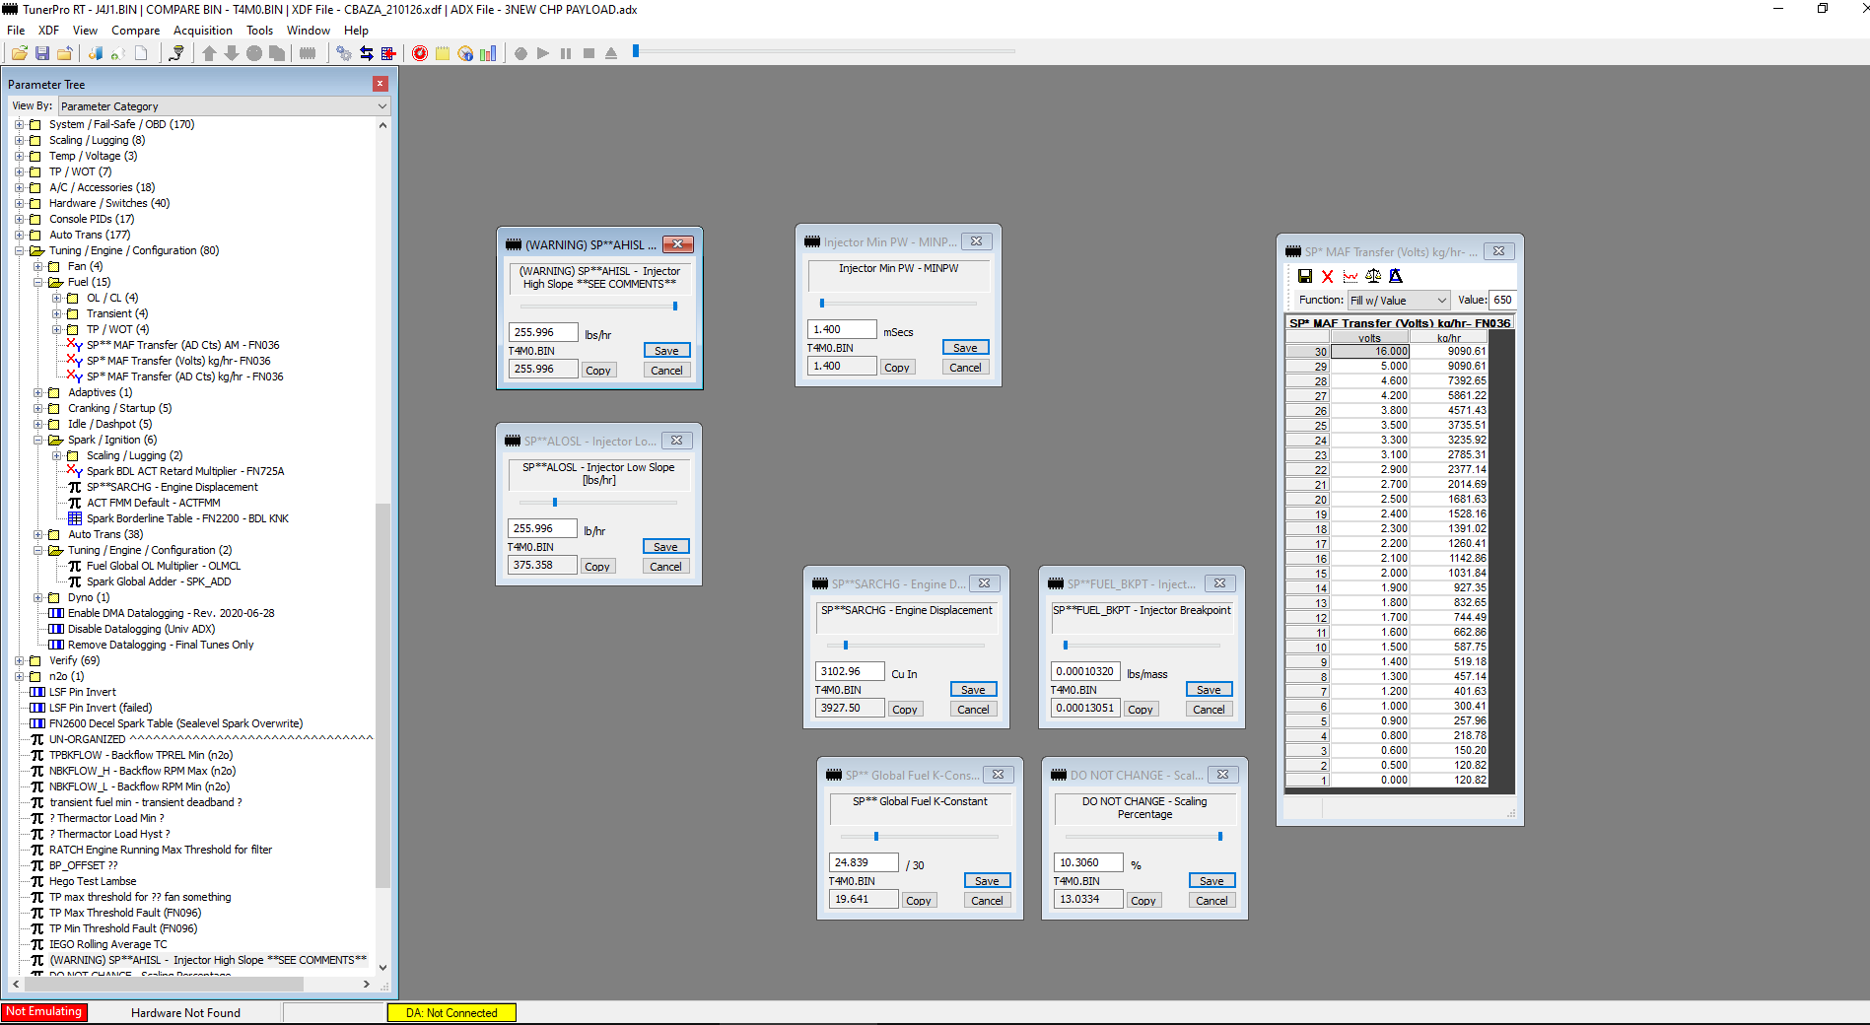Viewport: 1870px width, 1025px height.
Task: Click the red graph icon in MAF Transfer window
Action: (1351, 276)
